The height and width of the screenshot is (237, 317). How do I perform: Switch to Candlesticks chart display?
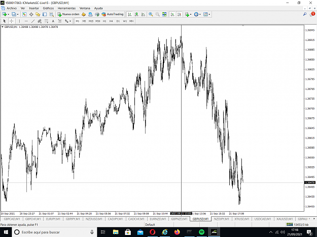[x=136, y=14]
